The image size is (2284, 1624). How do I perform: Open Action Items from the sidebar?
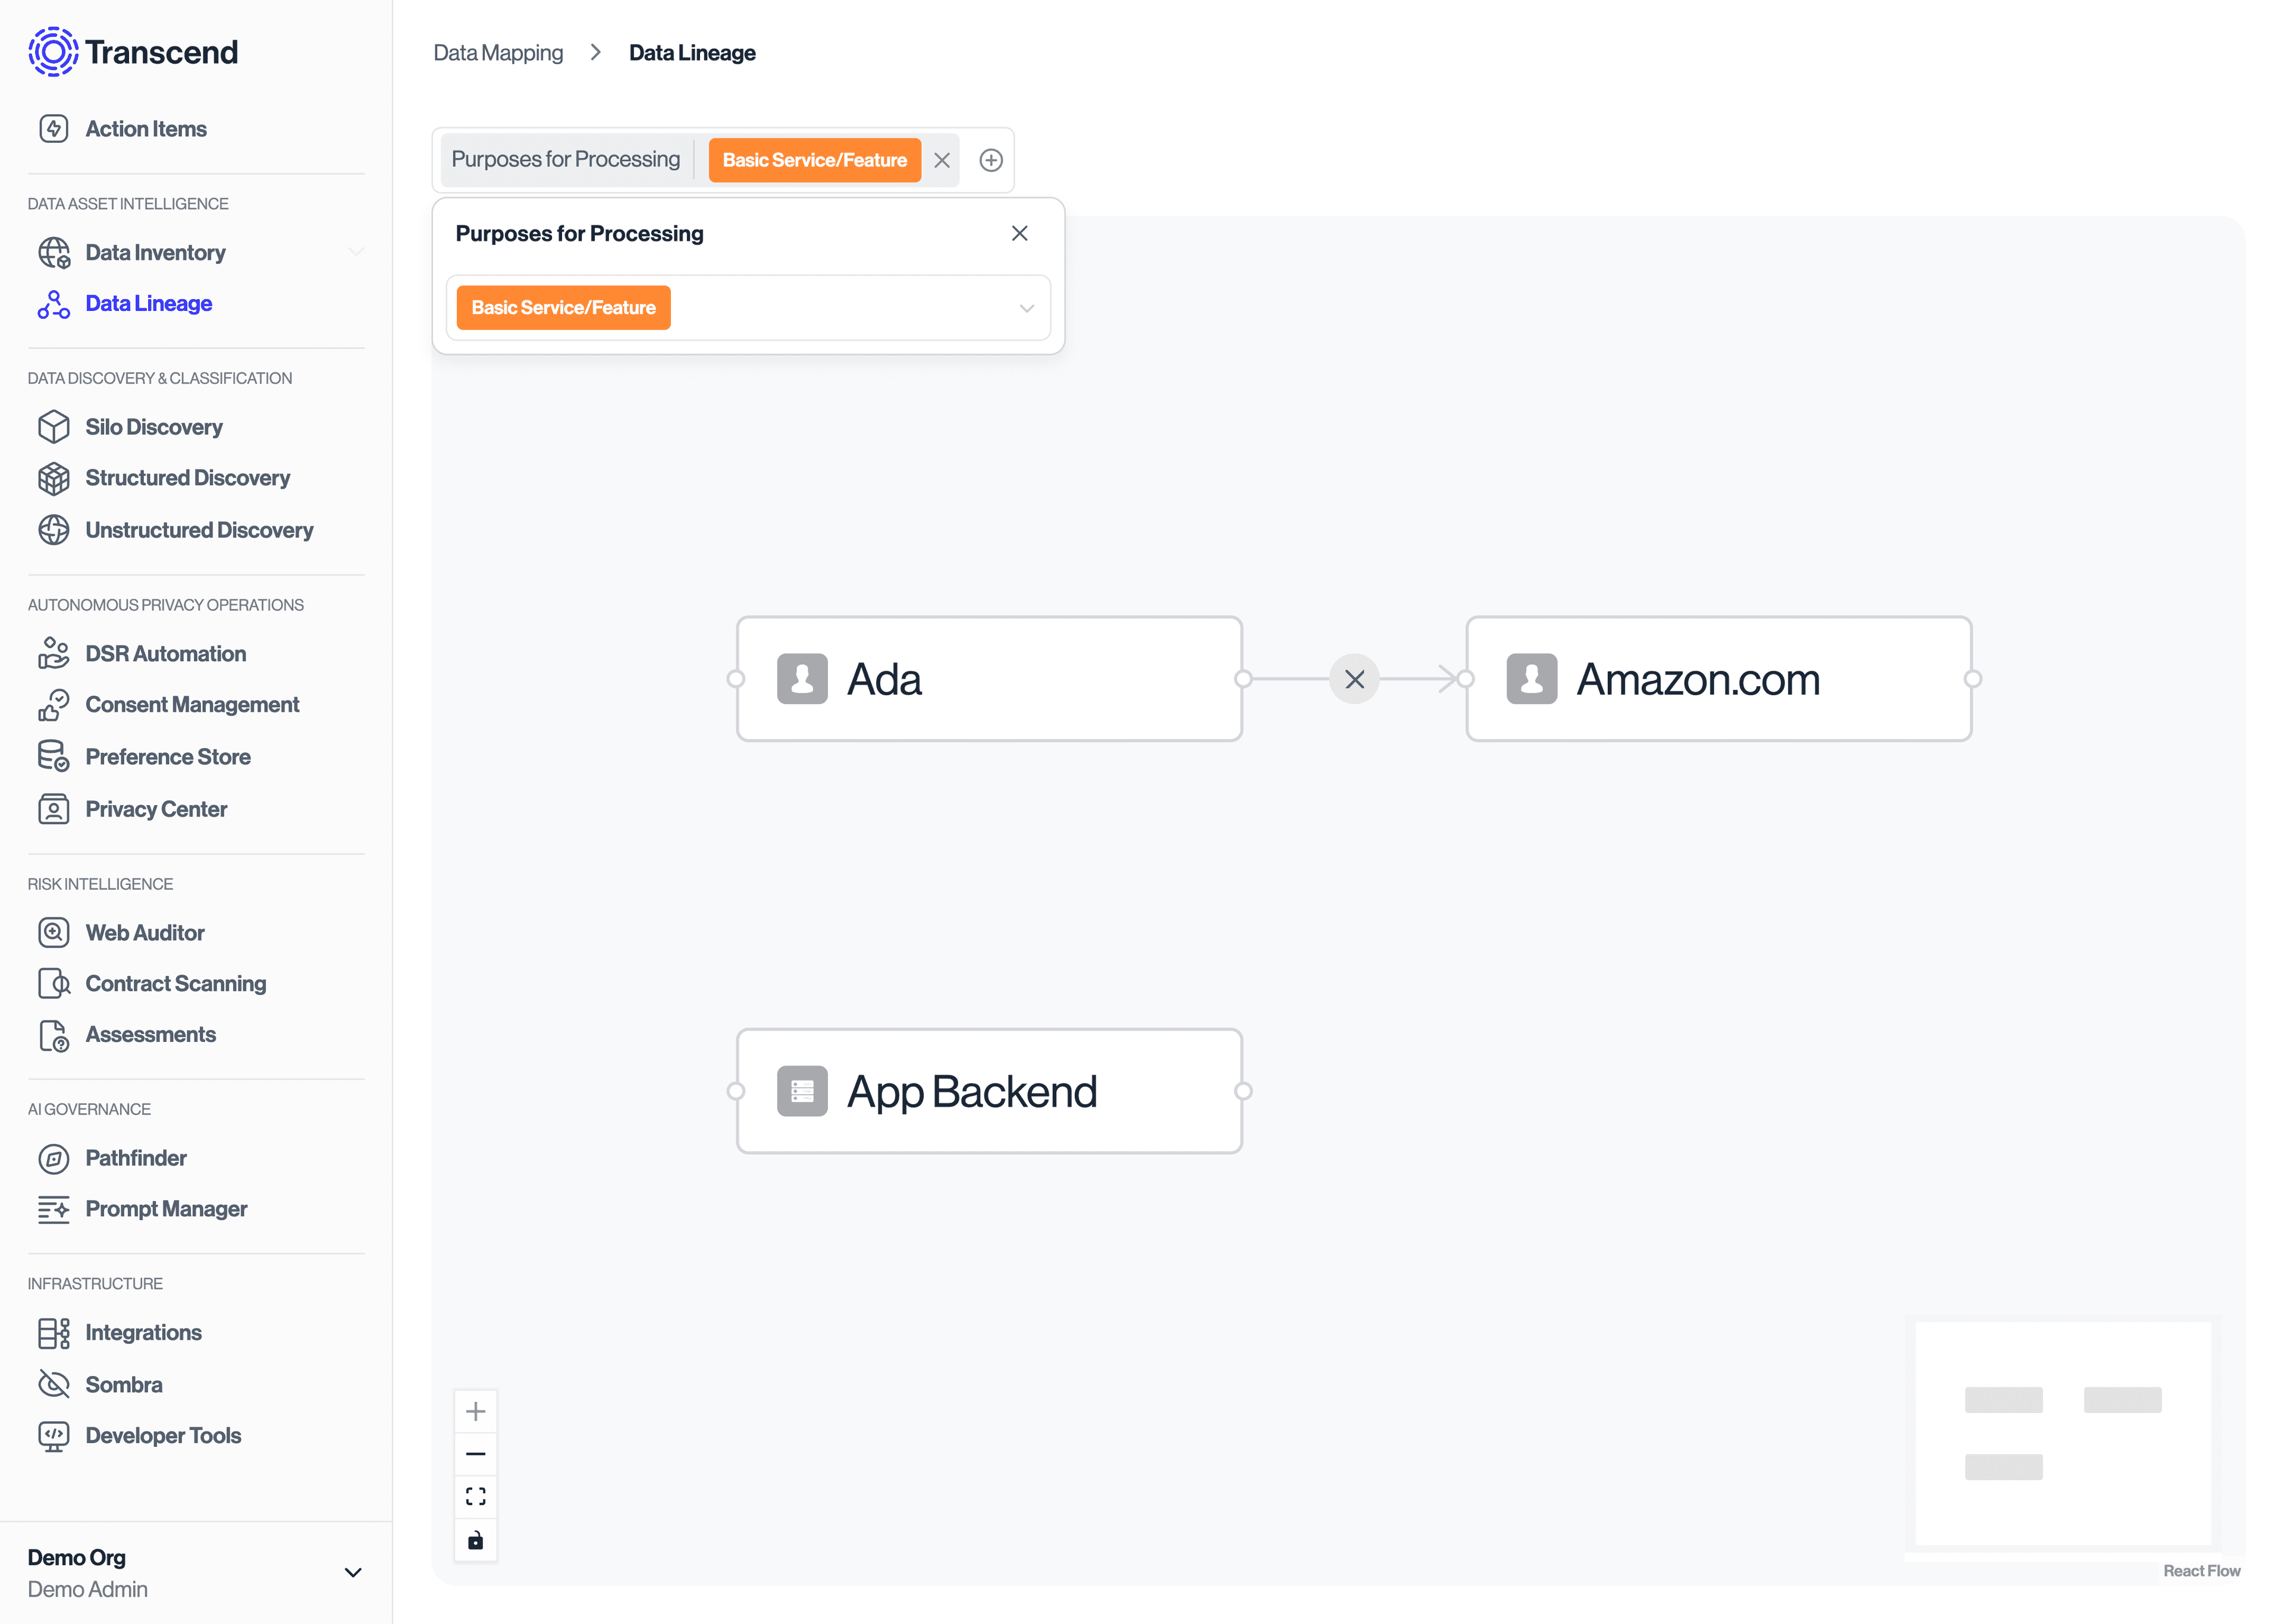(x=146, y=128)
